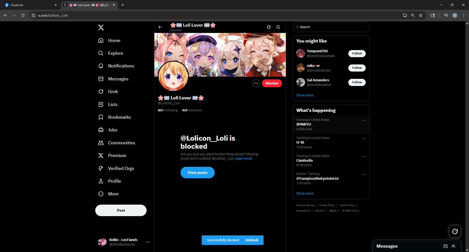Open the More menu in sidebar
This screenshot has width=469, height=252.
[x=108, y=194]
